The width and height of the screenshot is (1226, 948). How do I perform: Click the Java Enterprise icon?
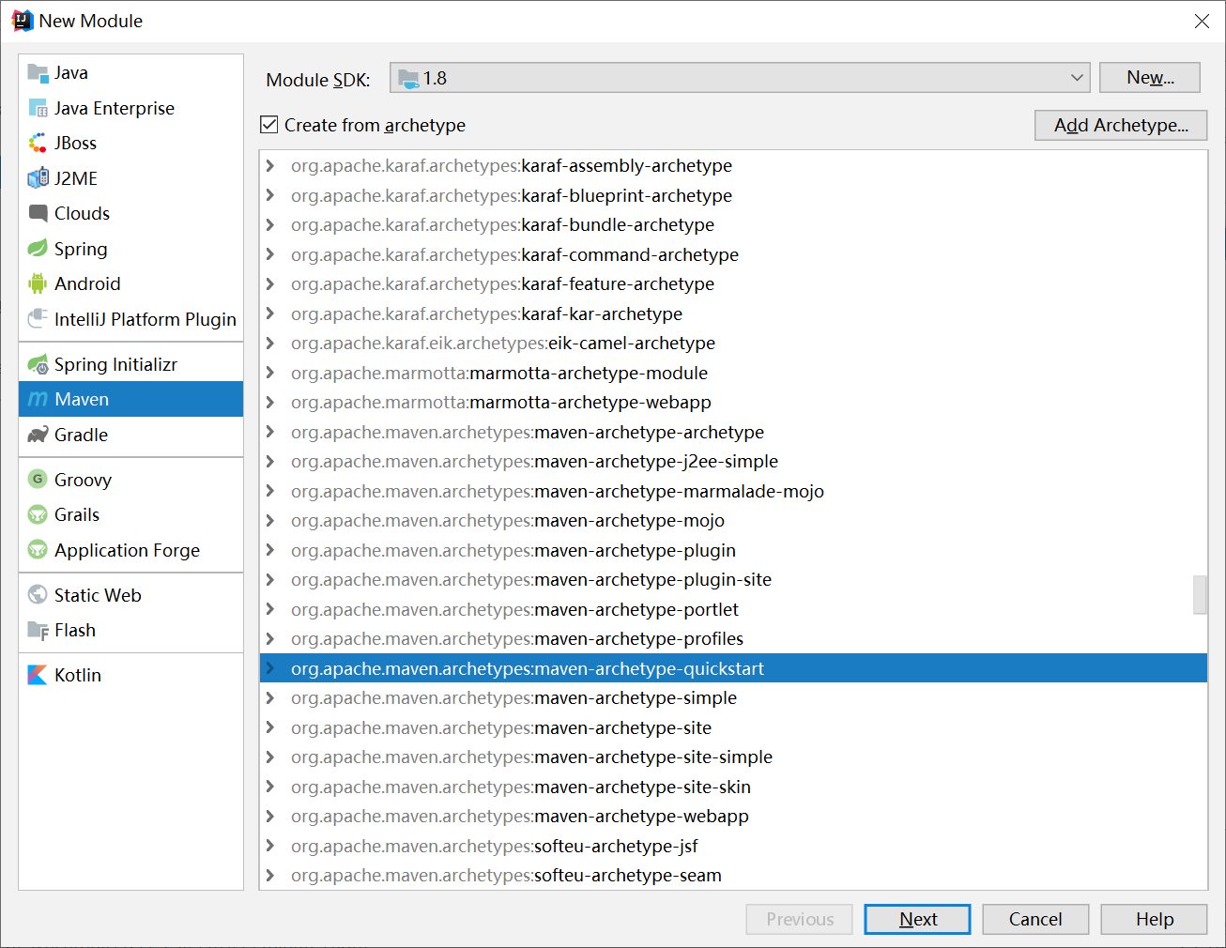[38, 108]
